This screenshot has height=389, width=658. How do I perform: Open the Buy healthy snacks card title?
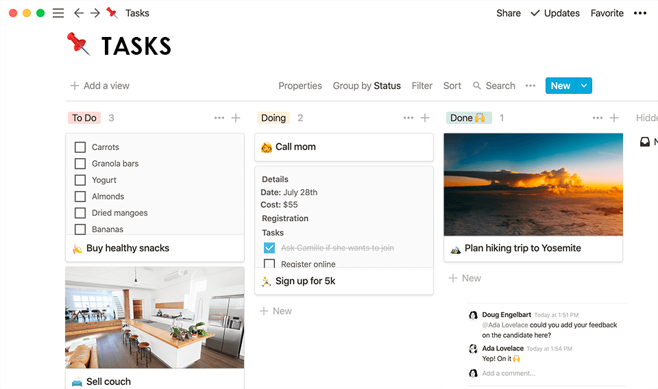(x=127, y=248)
